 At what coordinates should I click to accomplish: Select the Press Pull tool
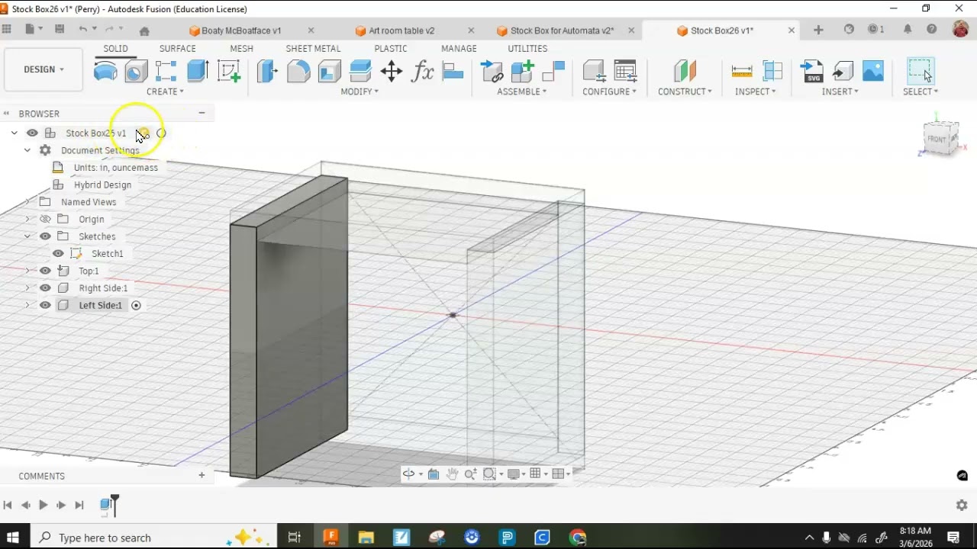[x=267, y=72]
